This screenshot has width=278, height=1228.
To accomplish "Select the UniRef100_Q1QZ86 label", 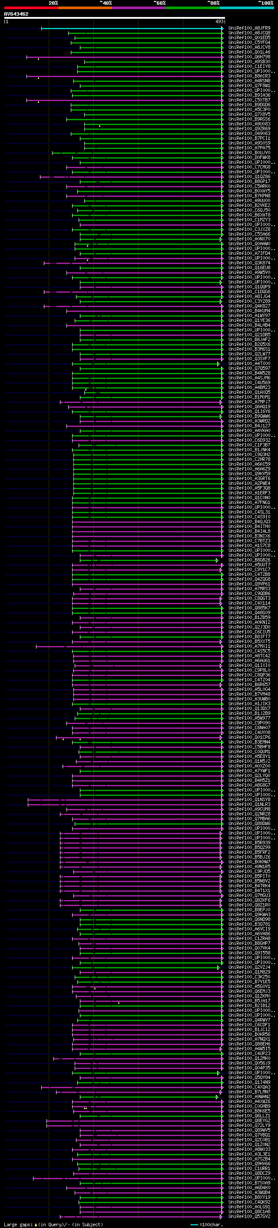I will pyautogui.click(x=249, y=177).
